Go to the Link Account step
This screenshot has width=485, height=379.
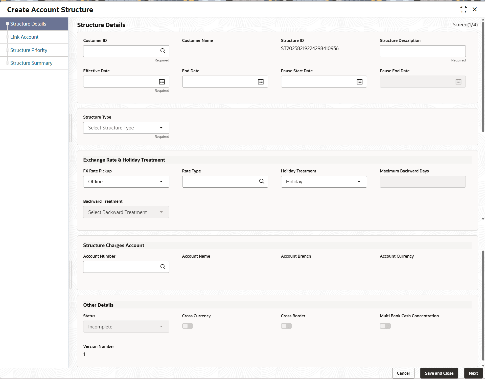coord(34,37)
